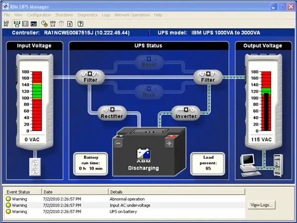
Task: Open help via question mark toolbar icon
Action: (80, 23)
